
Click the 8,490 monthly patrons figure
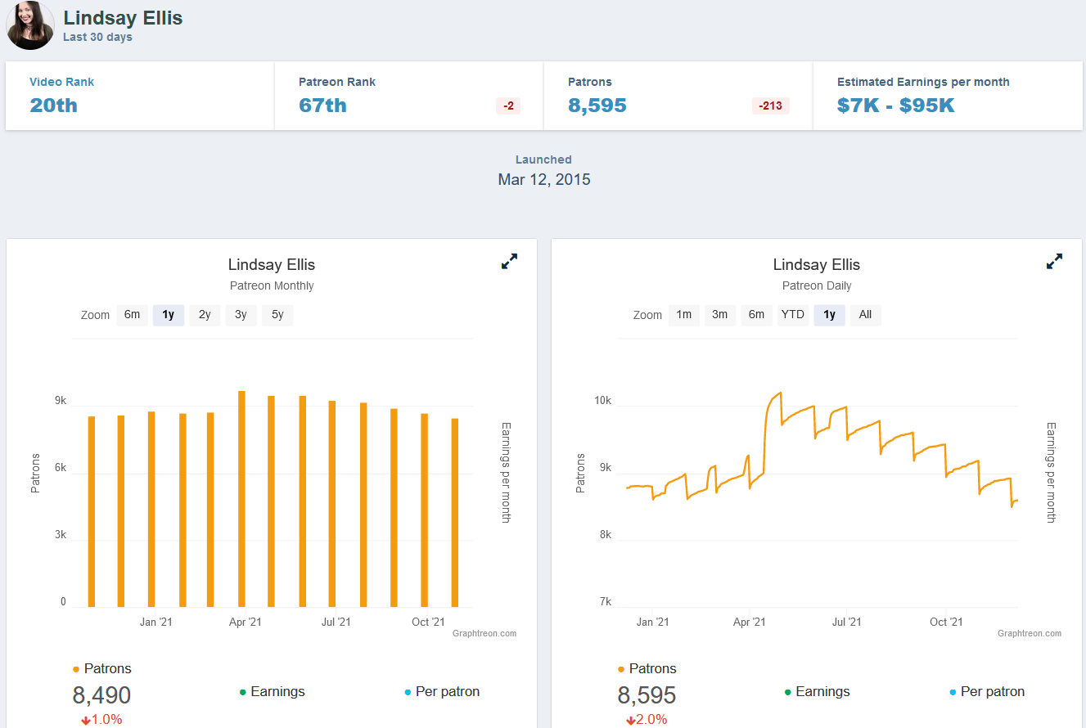[x=101, y=695]
